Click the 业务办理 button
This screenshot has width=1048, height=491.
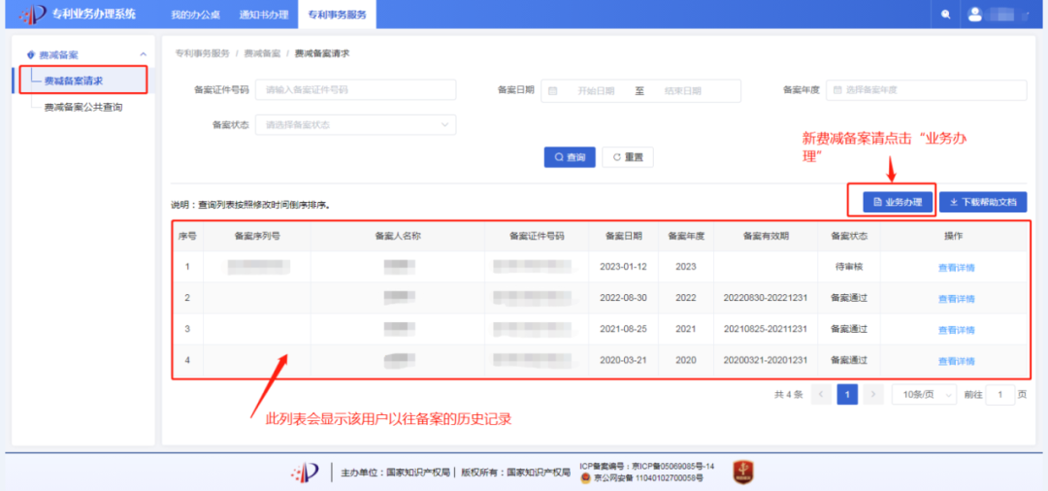tap(898, 203)
